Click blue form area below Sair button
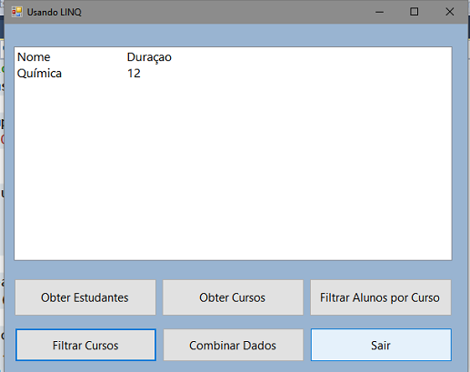 coord(381,367)
